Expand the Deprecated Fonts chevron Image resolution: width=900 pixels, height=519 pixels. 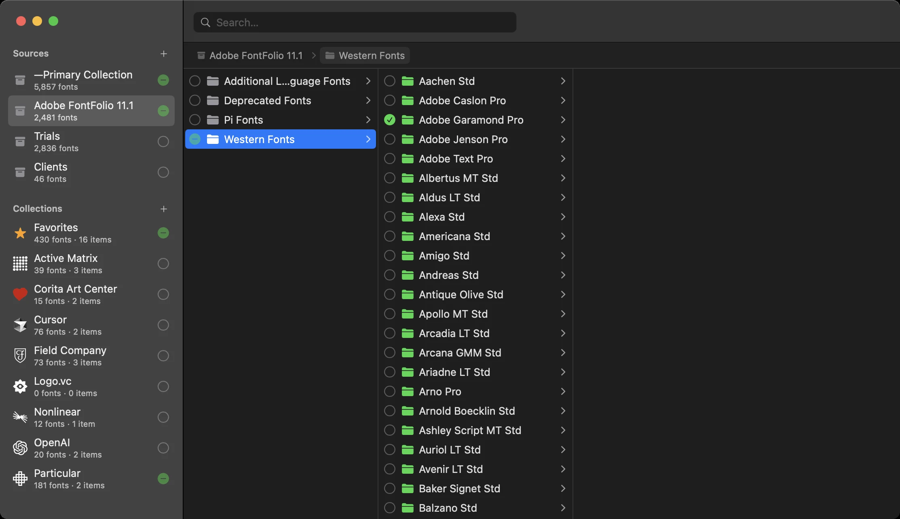tap(368, 101)
